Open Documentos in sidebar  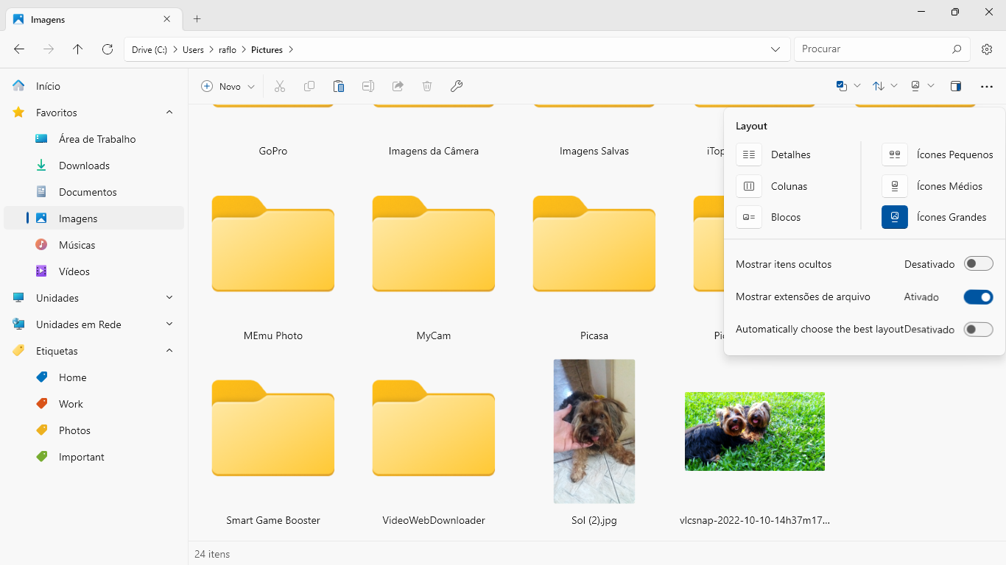(x=94, y=192)
